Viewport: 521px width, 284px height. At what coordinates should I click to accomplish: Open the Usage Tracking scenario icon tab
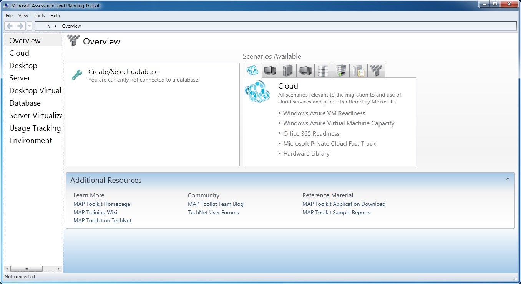[x=358, y=71]
